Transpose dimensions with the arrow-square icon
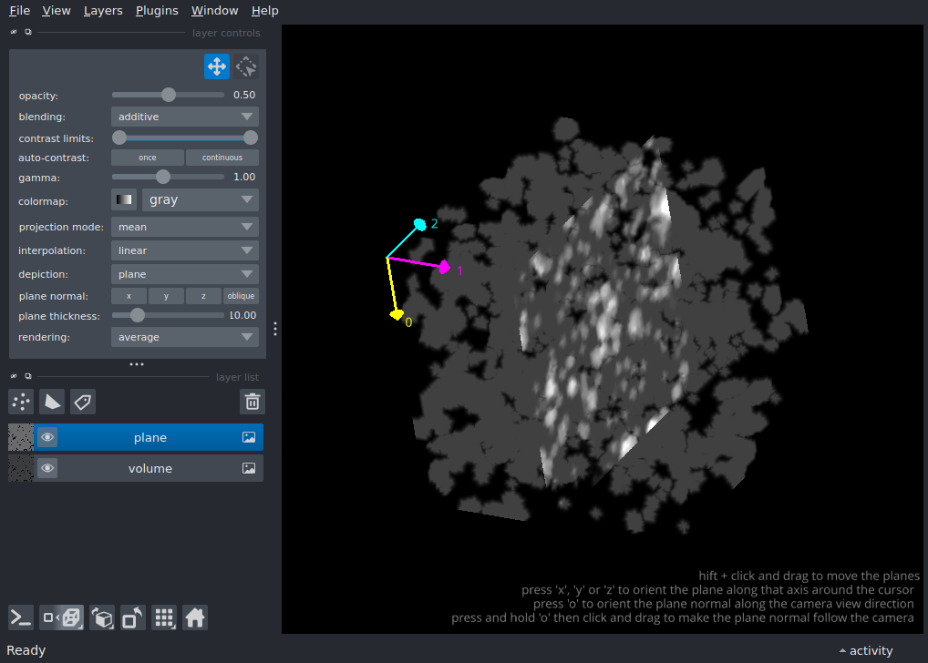The height and width of the screenshot is (663, 928). (x=132, y=617)
